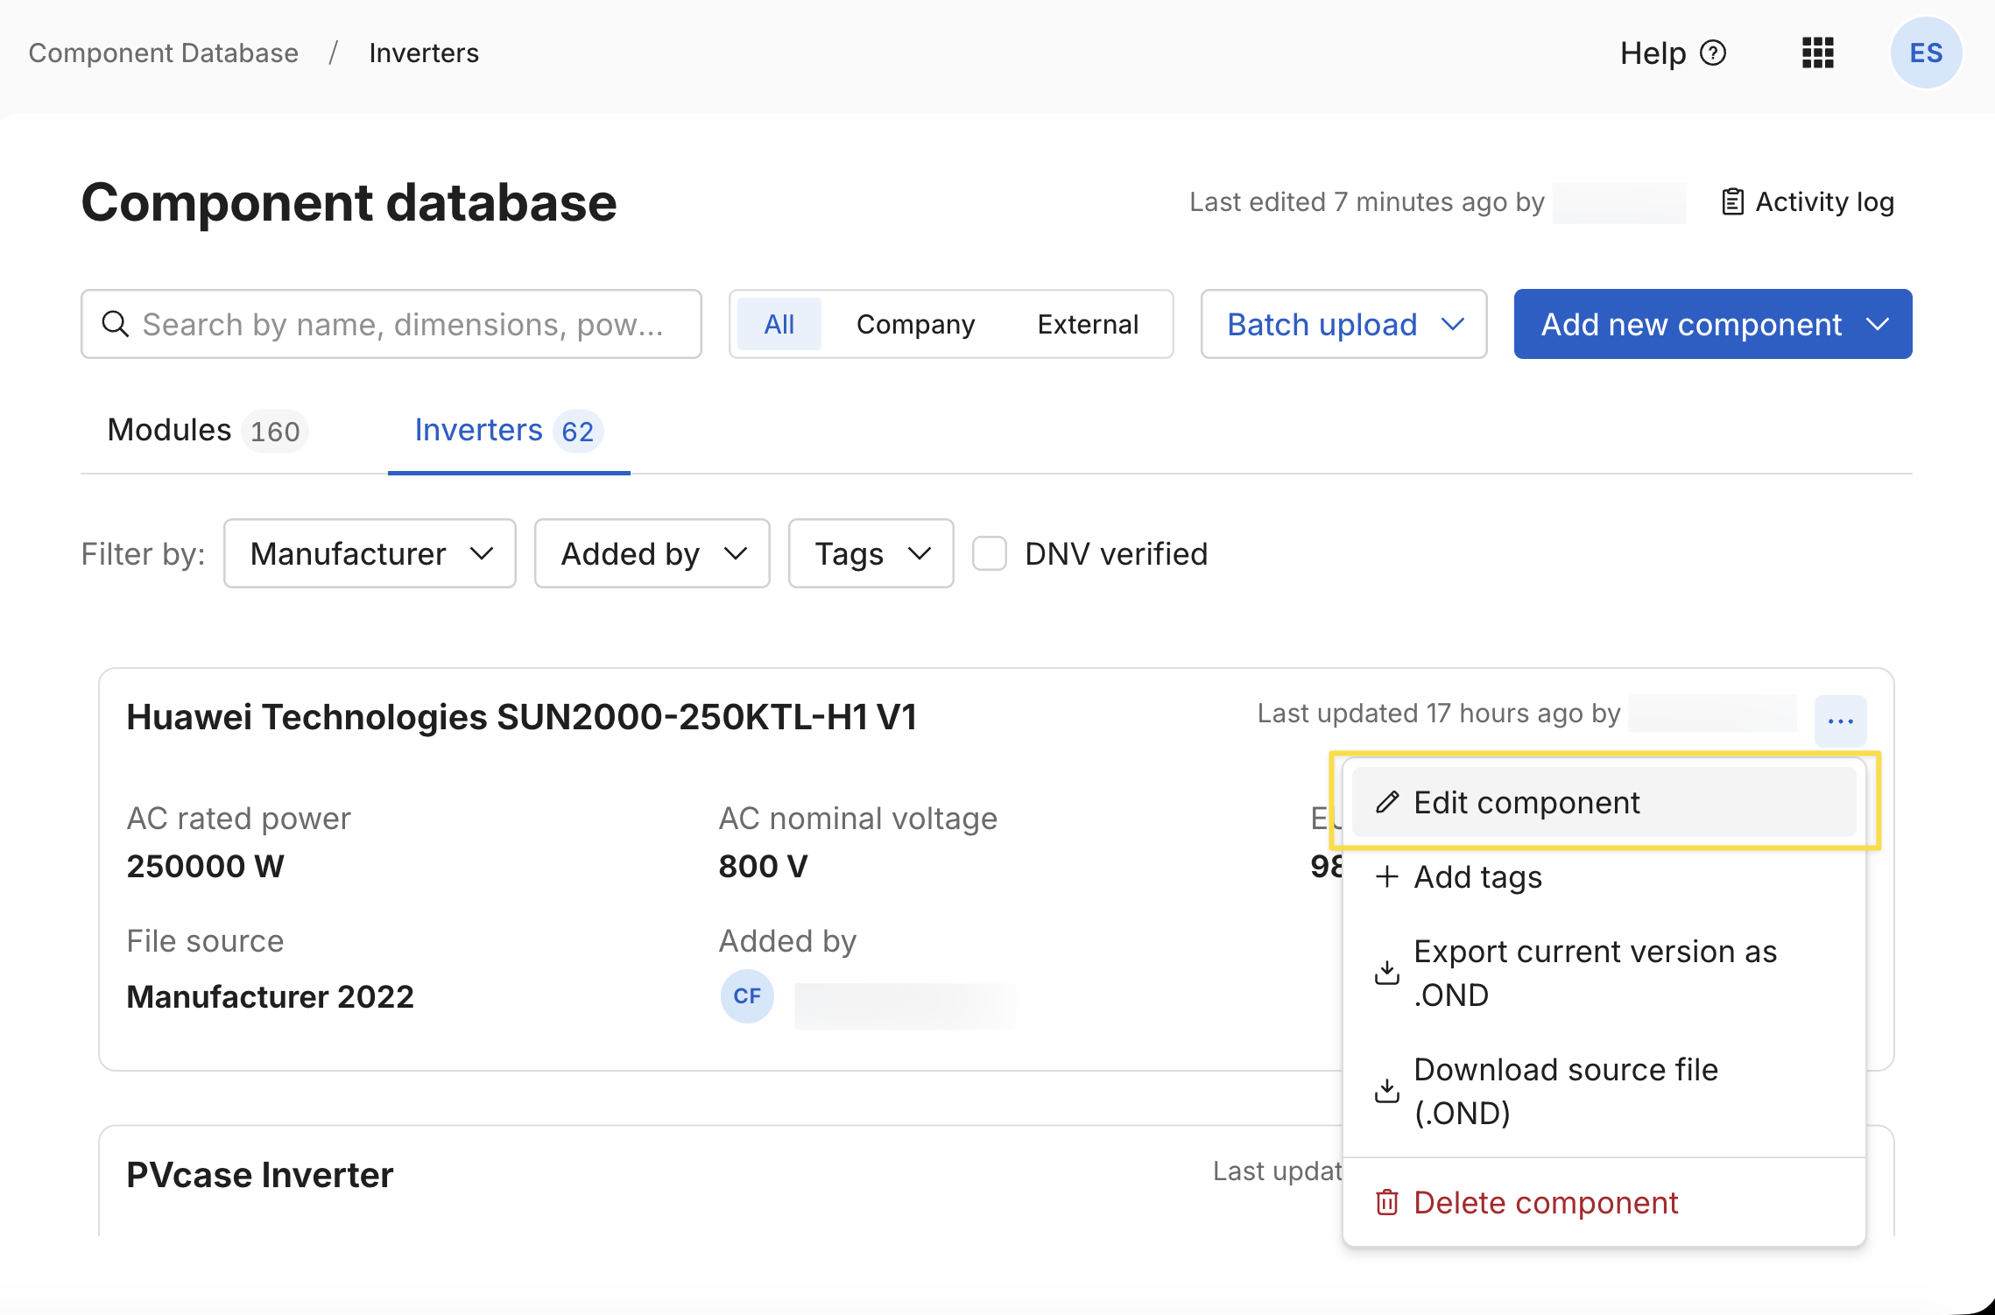Image resolution: width=1995 pixels, height=1315 pixels.
Task: Click the plus icon beside Add tags
Action: [x=1387, y=876]
